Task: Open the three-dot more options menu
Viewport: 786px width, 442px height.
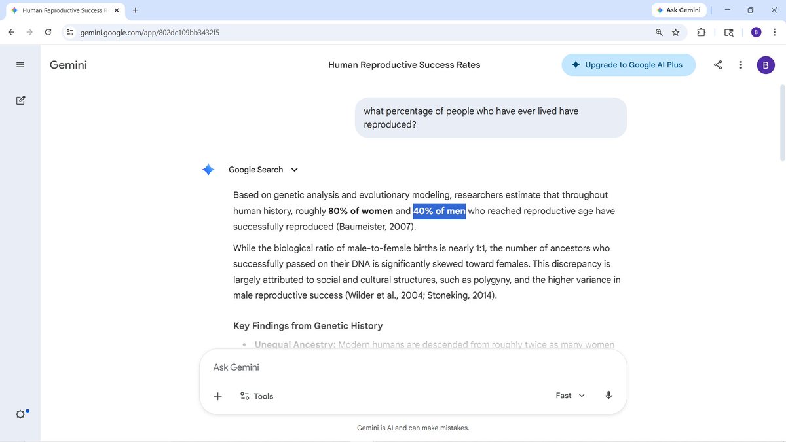Action: coord(741,65)
